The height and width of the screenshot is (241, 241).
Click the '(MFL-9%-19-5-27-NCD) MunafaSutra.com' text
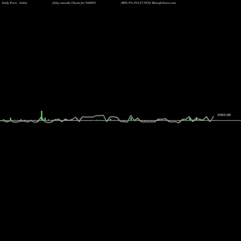148,3
